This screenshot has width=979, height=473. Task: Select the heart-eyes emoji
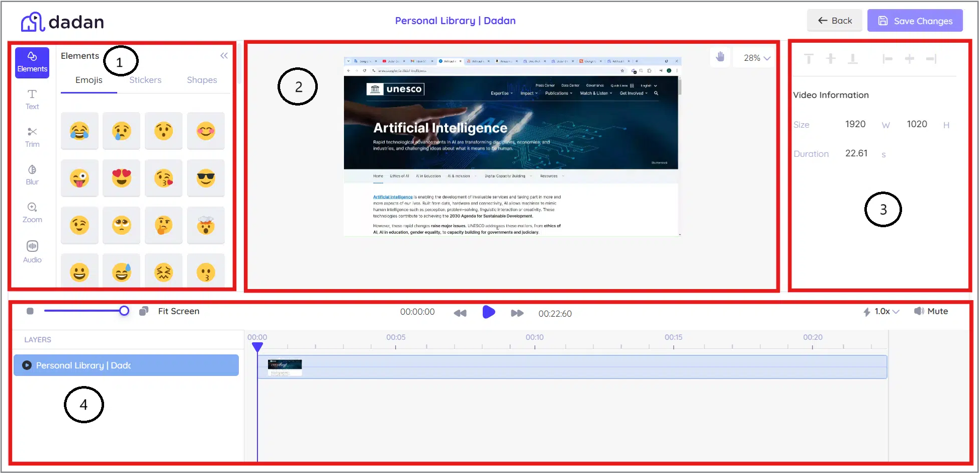tap(121, 178)
